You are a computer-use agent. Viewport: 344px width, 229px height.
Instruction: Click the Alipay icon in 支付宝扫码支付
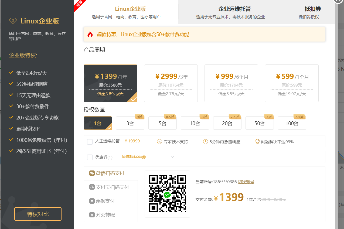click(92, 187)
